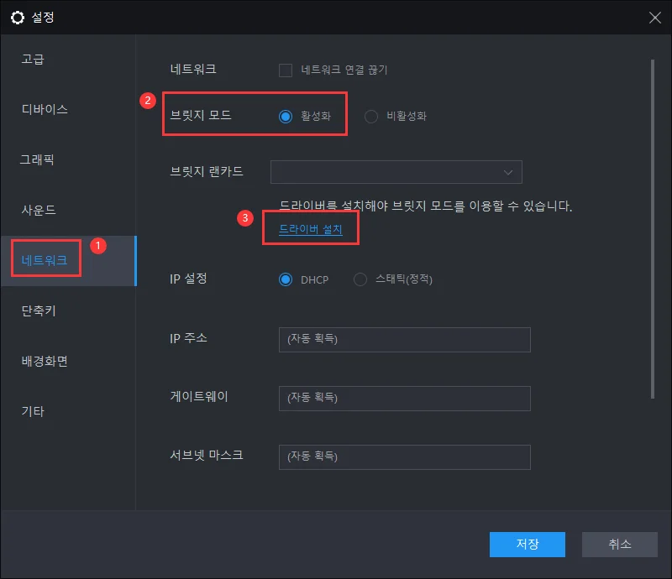
Task: Check the 네트워크 연결 끊기 checkbox
Action: (x=286, y=70)
